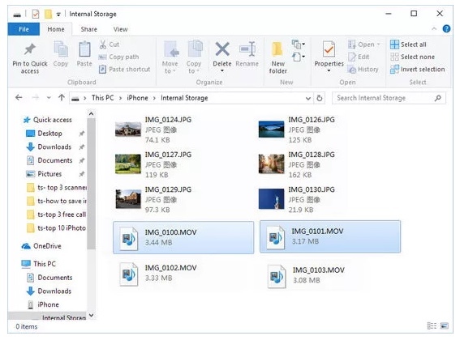Select the Copy path command
This screenshot has width=460, height=340.
click(118, 57)
